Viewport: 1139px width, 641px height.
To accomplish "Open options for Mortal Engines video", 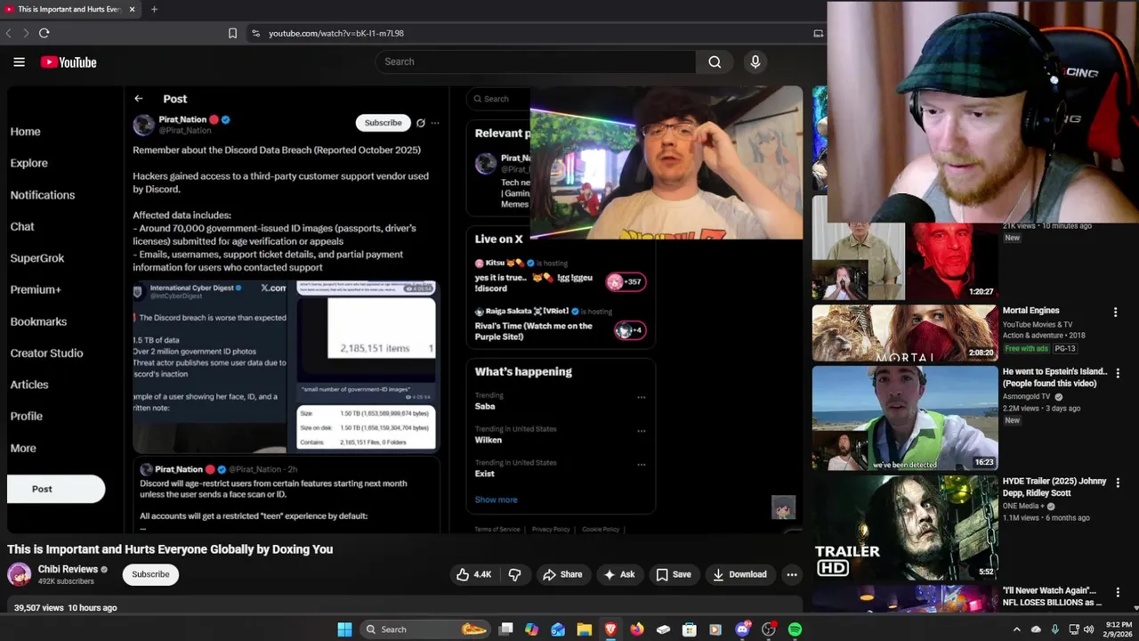I will point(1115,312).
